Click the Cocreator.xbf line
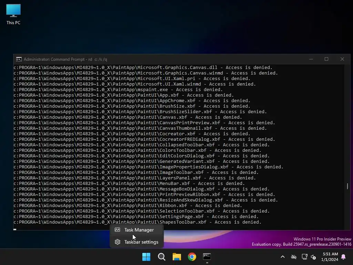353x265 pixels. 132,134
